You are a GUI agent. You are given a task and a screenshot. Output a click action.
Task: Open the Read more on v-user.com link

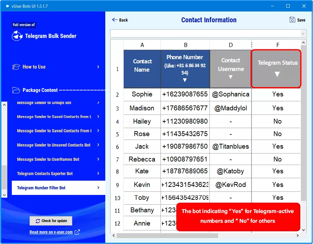[51, 232]
